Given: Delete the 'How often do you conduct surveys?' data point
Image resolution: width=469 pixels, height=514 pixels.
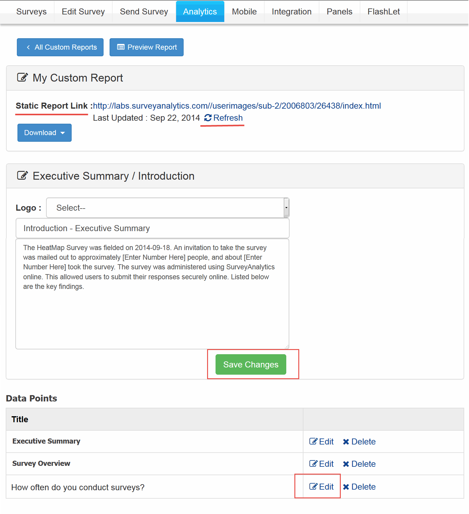Looking at the screenshot, I should click(x=359, y=487).
